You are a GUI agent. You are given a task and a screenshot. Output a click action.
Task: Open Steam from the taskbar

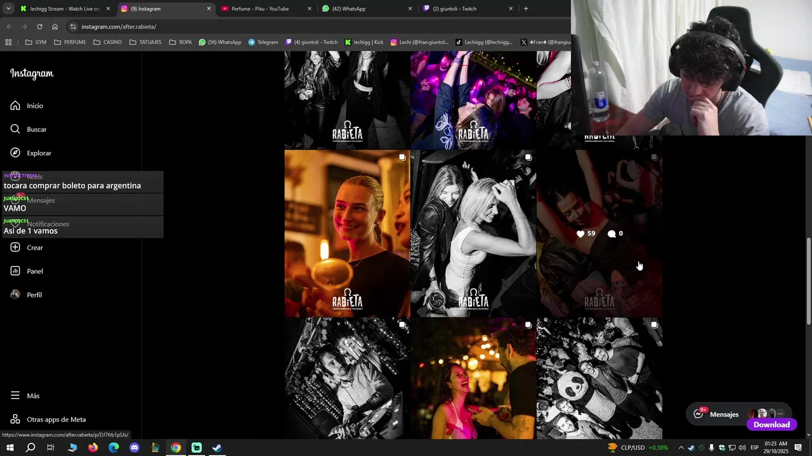pyautogui.click(x=217, y=448)
